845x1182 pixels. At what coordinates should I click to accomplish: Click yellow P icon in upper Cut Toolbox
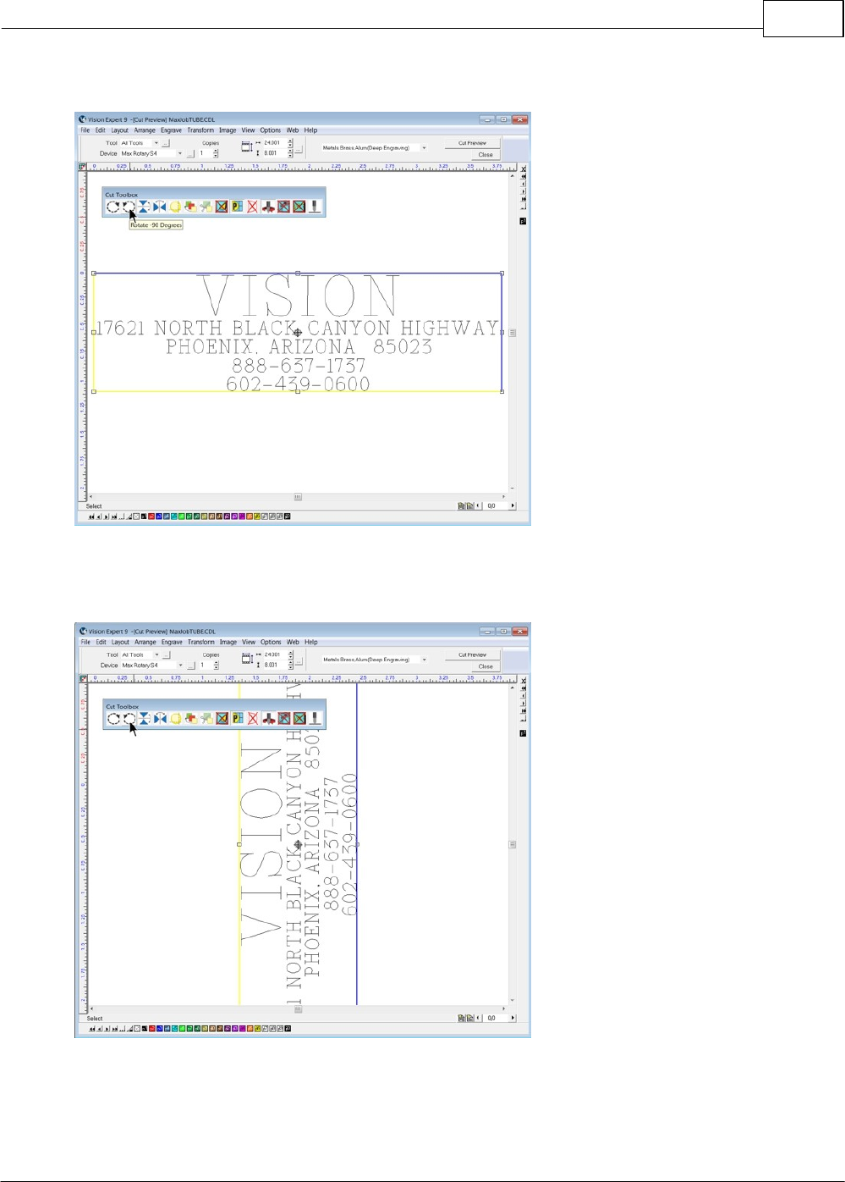click(x=236, y=206)
